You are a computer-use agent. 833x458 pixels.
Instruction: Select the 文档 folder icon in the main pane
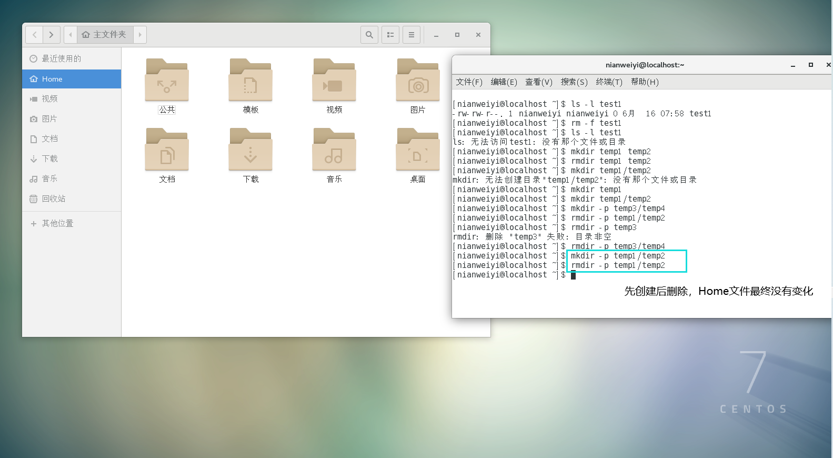(167, 149)
